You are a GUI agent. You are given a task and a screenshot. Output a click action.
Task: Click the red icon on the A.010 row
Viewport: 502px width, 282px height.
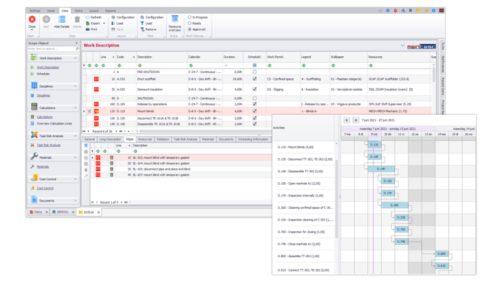point(96,79)
